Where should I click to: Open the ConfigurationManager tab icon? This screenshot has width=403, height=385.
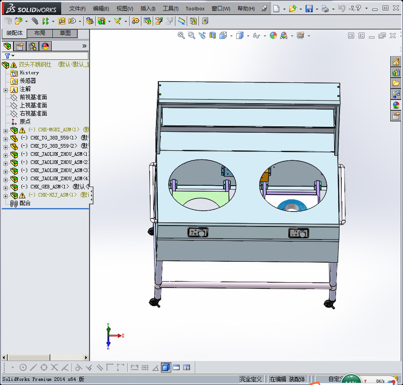coord(33,46)
